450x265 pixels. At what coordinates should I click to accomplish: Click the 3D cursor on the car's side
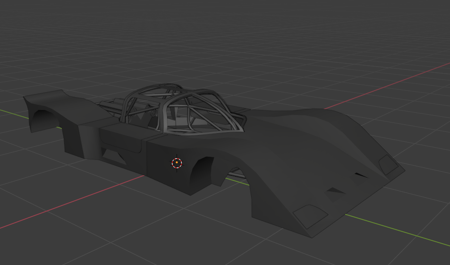coord(177,163)
